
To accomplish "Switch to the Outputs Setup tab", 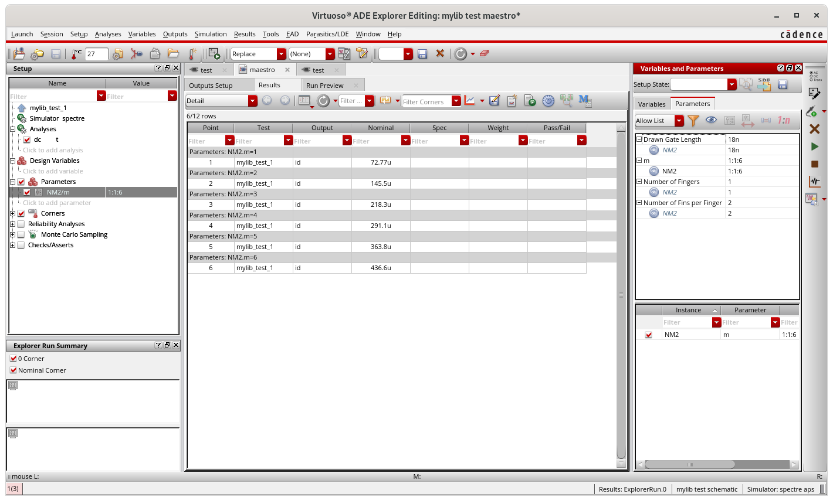I will click(211, 86).
